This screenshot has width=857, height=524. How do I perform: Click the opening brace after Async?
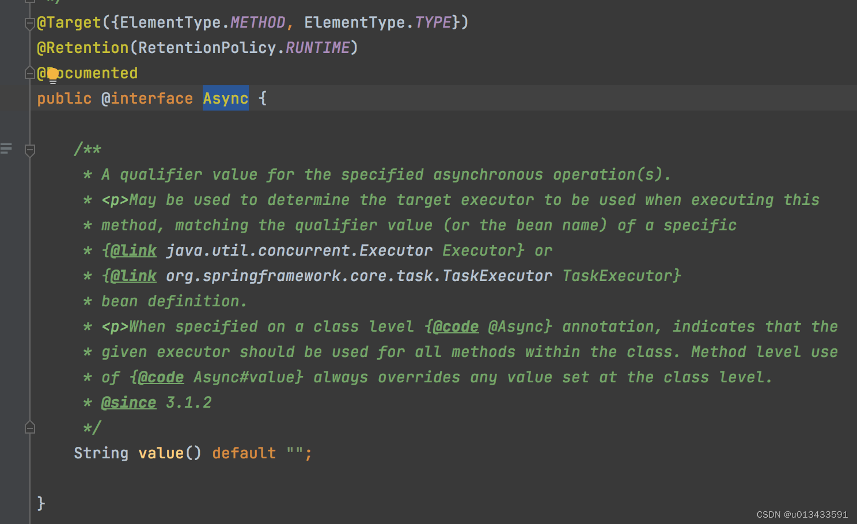263,98
